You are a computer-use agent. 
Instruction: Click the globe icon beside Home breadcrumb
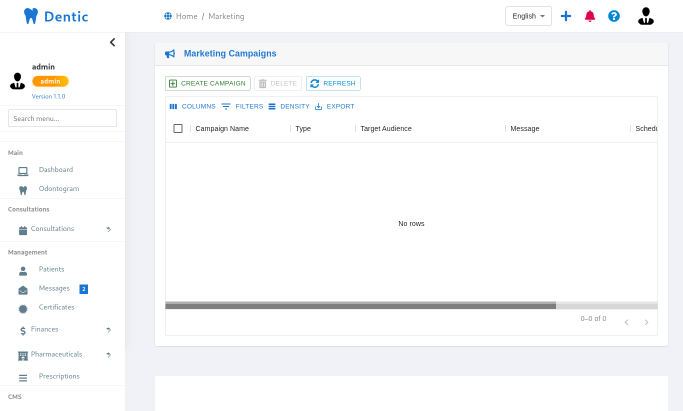tap(168, 16)
